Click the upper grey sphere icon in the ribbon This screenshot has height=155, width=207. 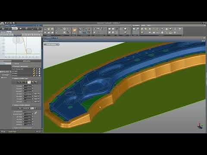coord(125,29)
